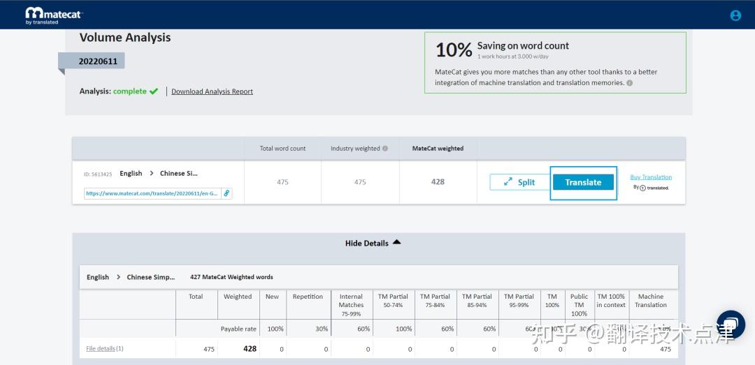Click the MateCat weighted column header
This screenshot has width=755, height=365.
click(x=438, y=149)
